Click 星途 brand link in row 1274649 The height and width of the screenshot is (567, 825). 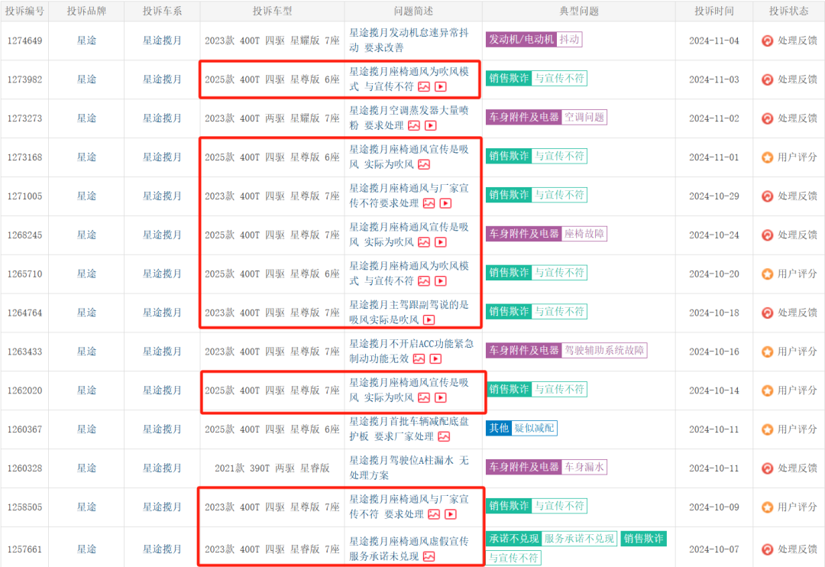[x=86, y=40]
